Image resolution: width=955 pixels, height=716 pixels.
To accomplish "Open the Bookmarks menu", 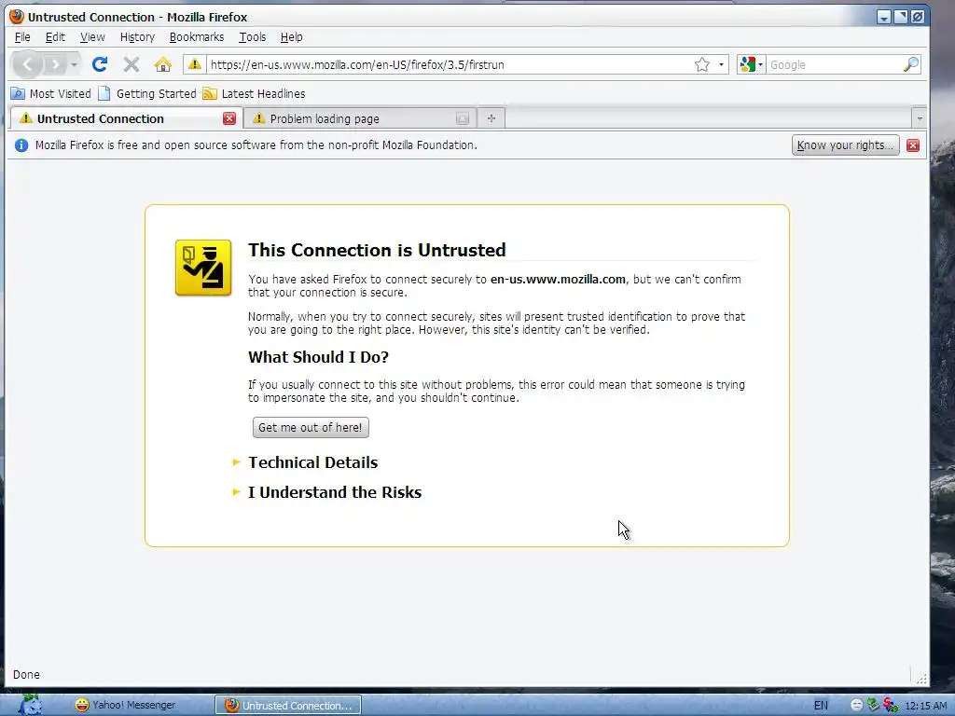I will click(197, 37).
